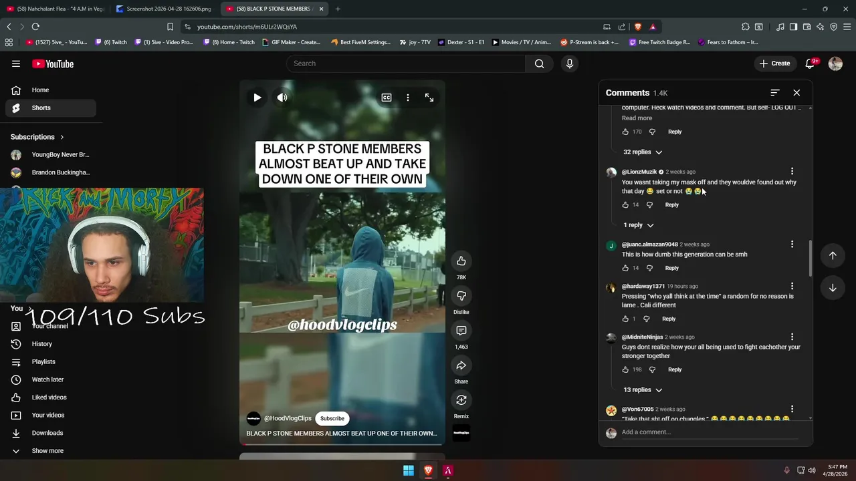Like @hardaway1371's comment
This screenshot has height=481, width=856.
[x=625, y=319]
